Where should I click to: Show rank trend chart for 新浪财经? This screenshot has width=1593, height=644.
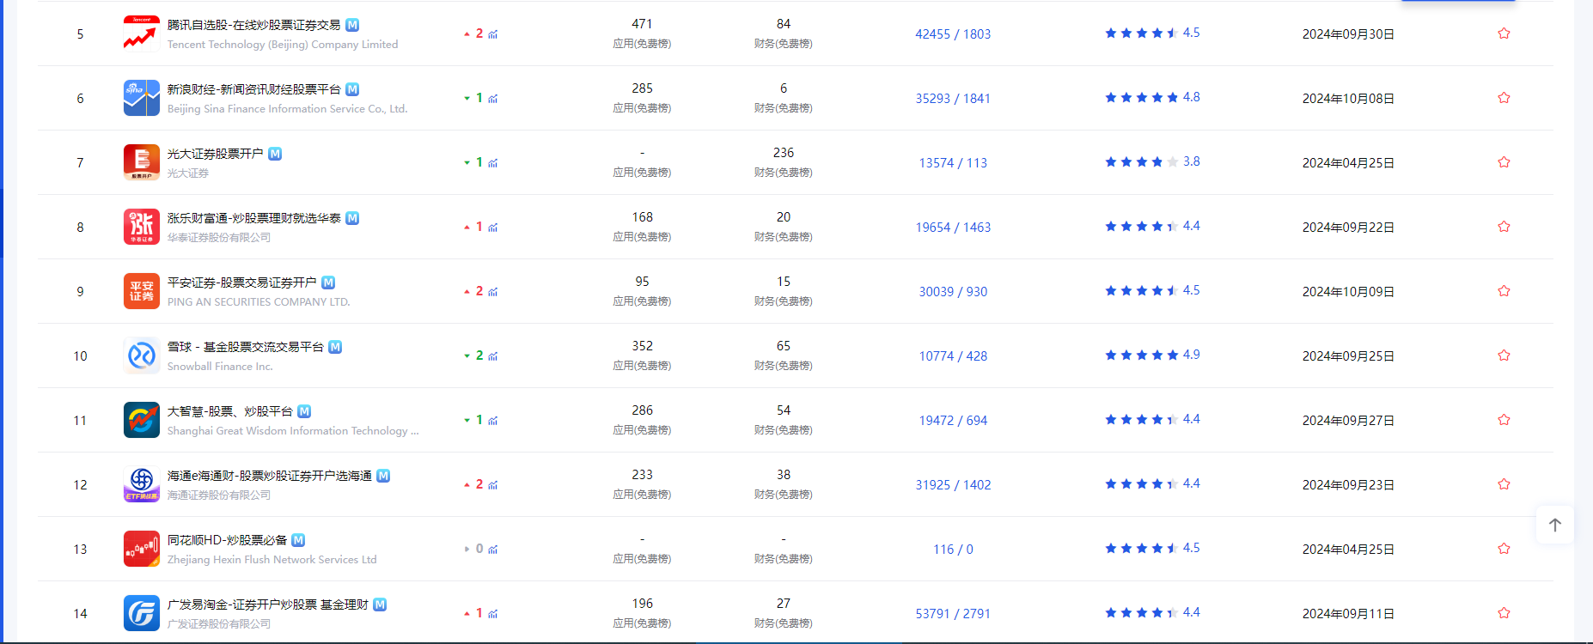click(x=493, y=99)
